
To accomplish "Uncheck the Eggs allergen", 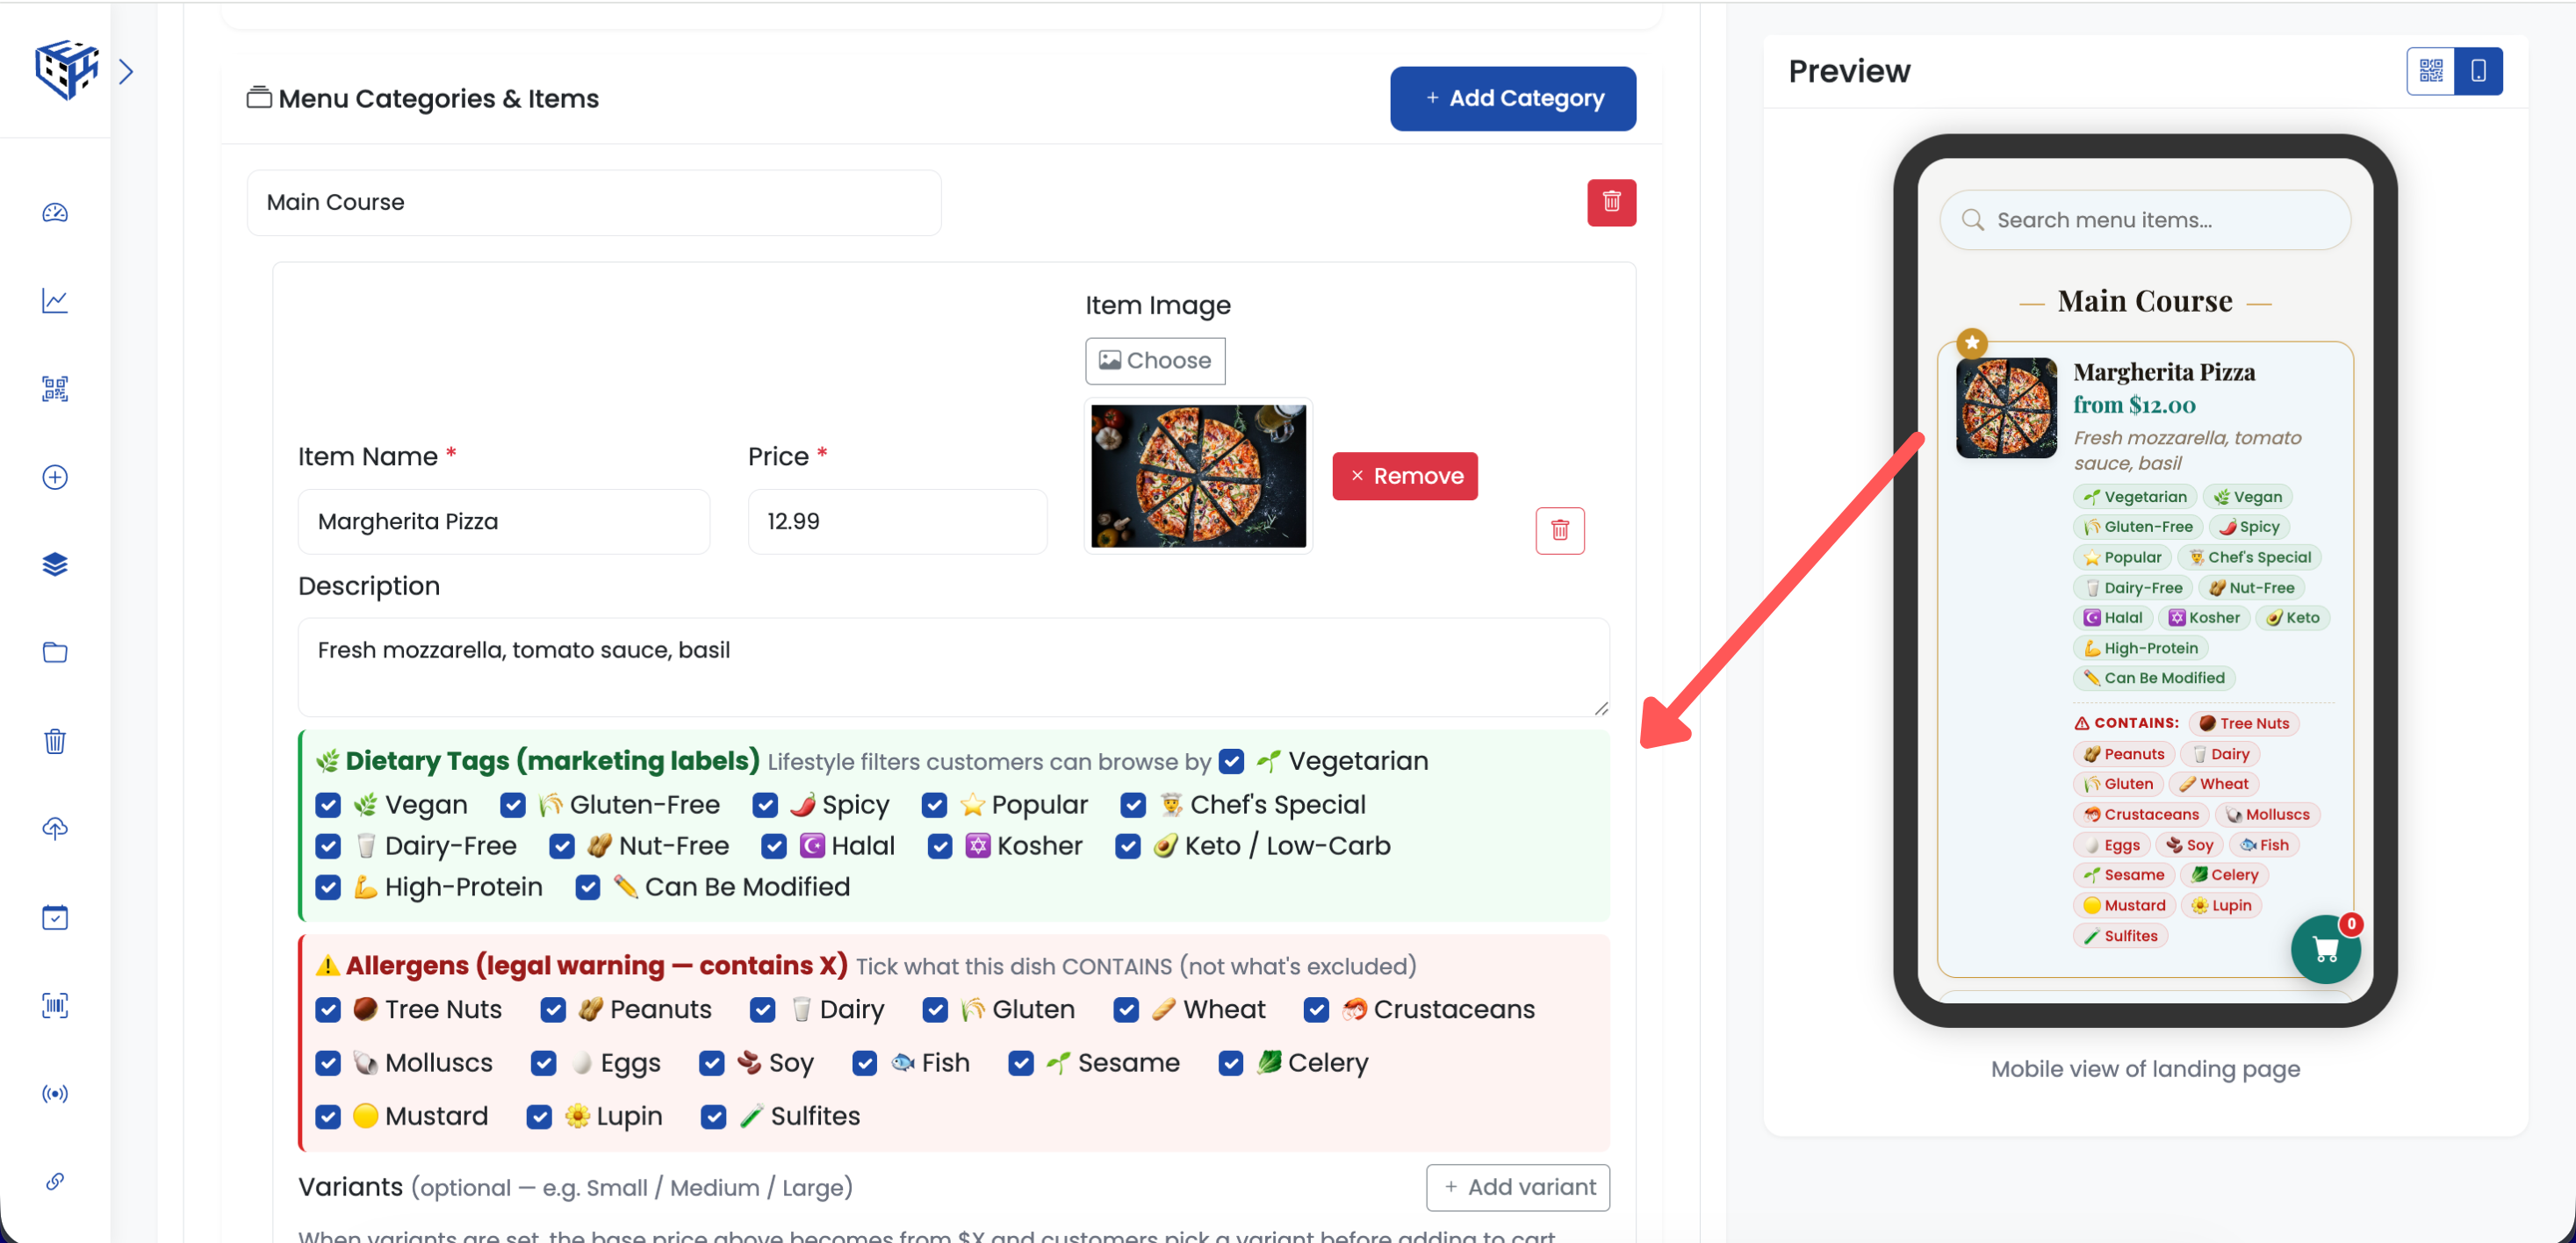I will click(x=544, y=1063).
